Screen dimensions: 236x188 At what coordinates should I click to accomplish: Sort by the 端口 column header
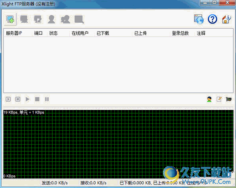coord(39,33)
